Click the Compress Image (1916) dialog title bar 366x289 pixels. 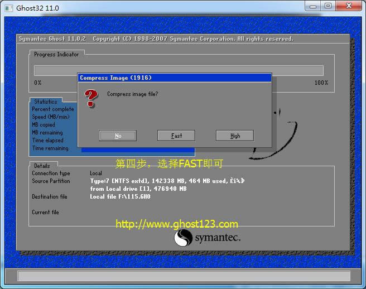pyautogui.click(x=175, y=78)
